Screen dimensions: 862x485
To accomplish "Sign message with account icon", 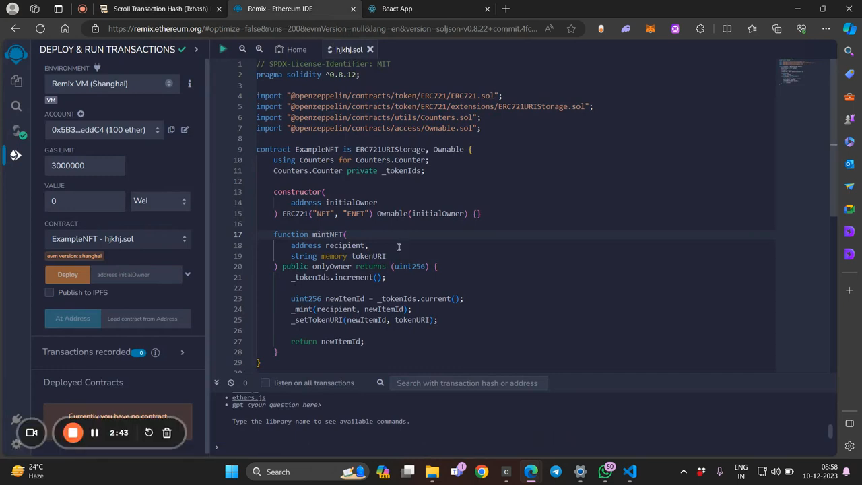I will (x=185, y=129).
